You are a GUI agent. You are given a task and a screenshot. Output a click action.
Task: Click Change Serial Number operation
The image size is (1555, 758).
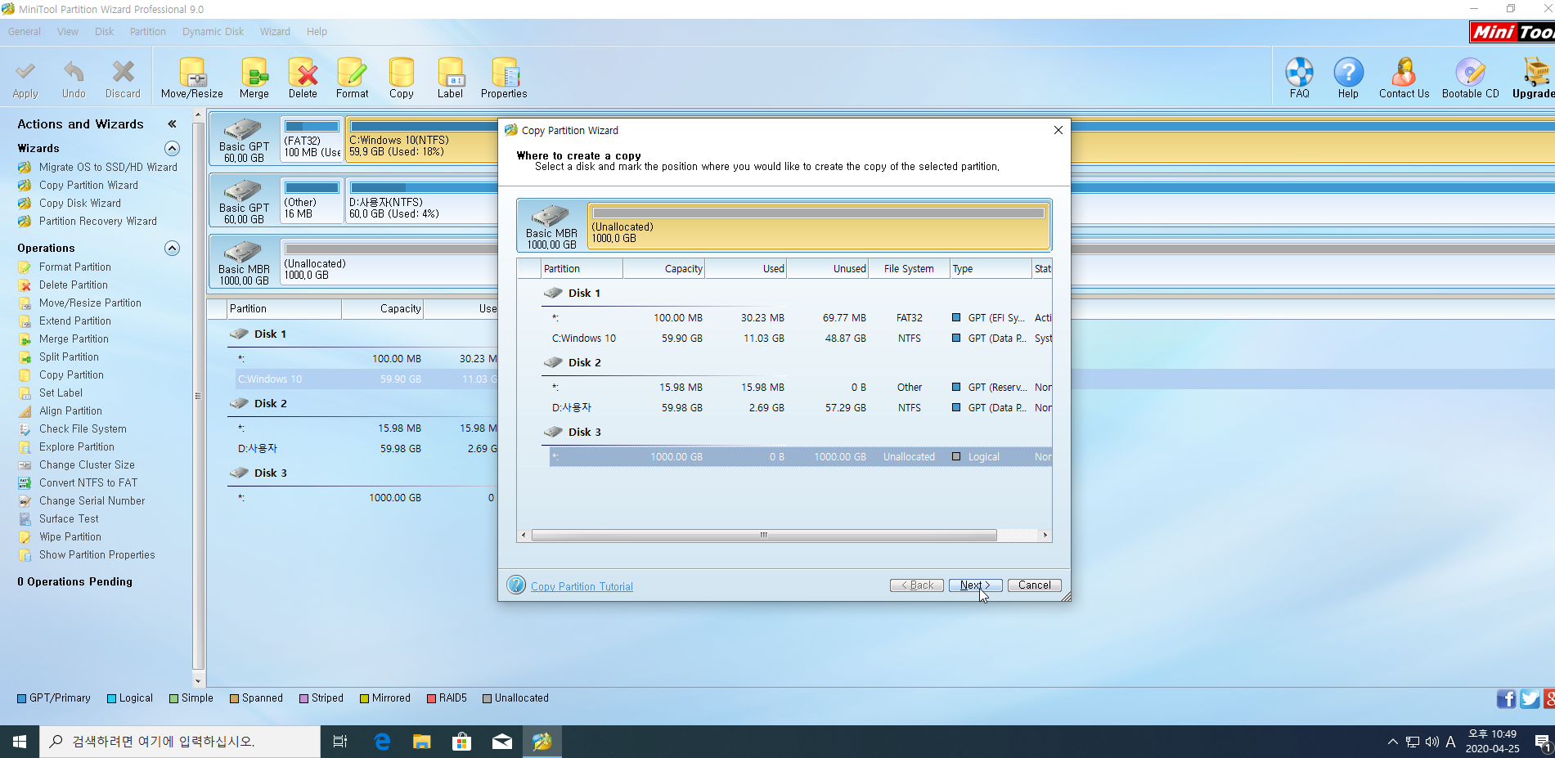pos(92,500)
